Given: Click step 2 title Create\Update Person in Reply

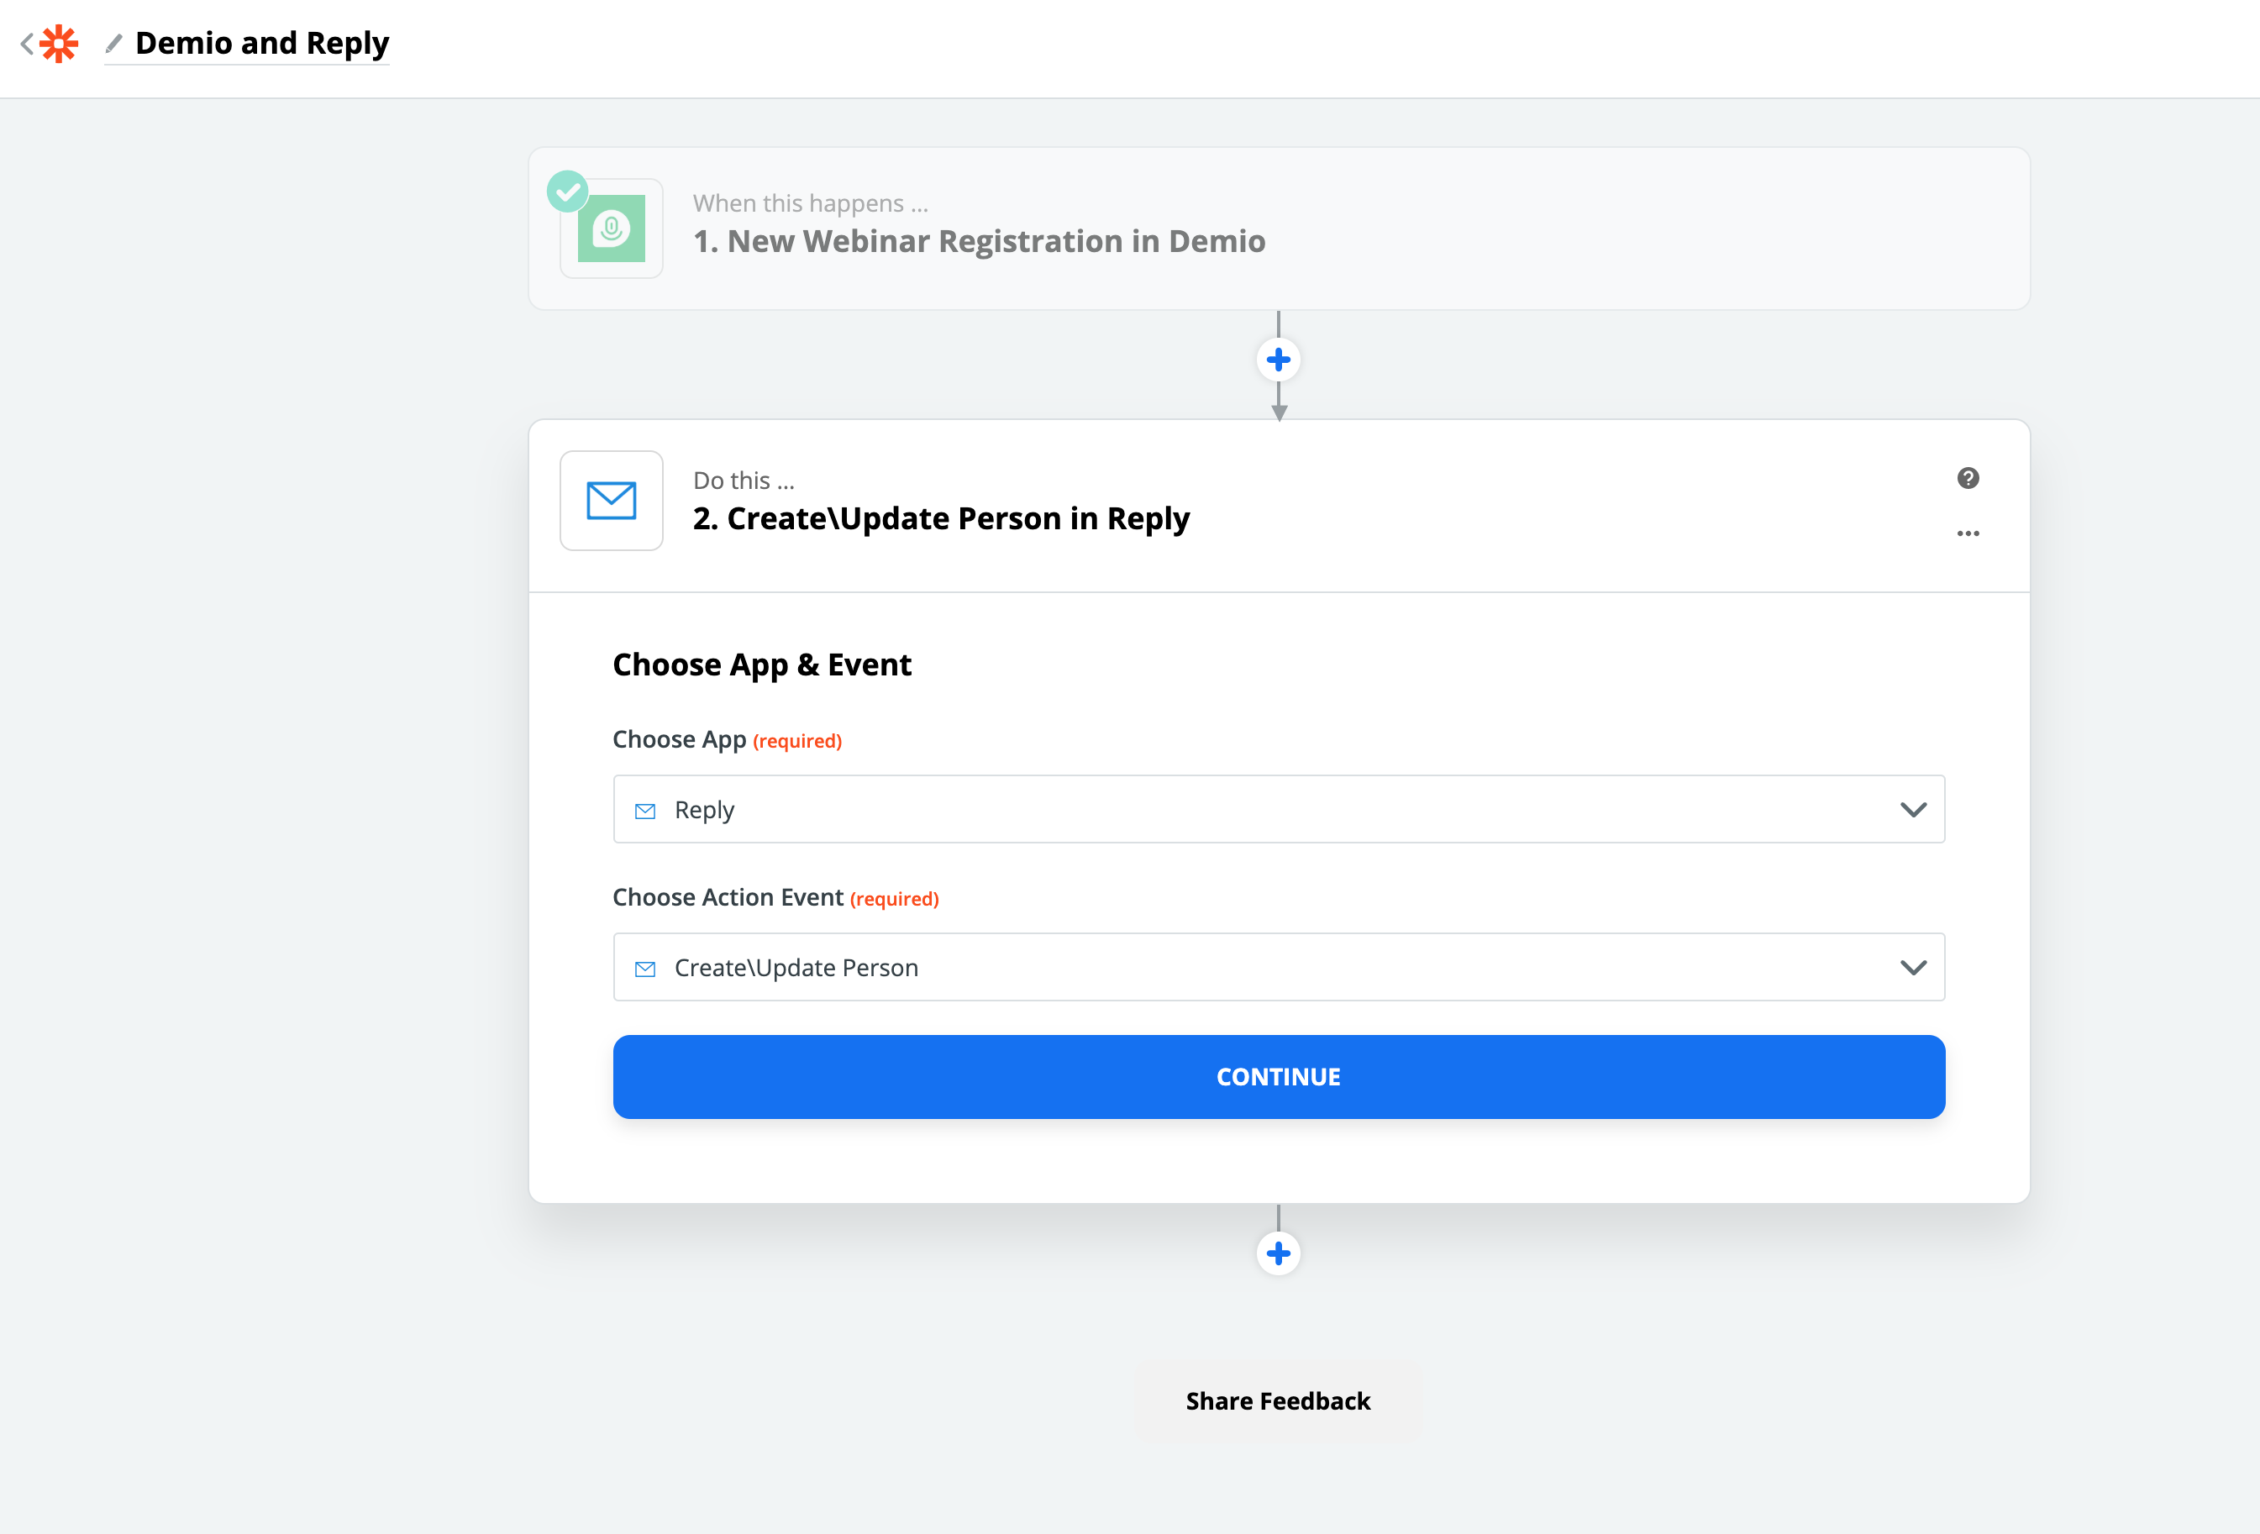Looking at the screenshot, I should click(940, 519).
